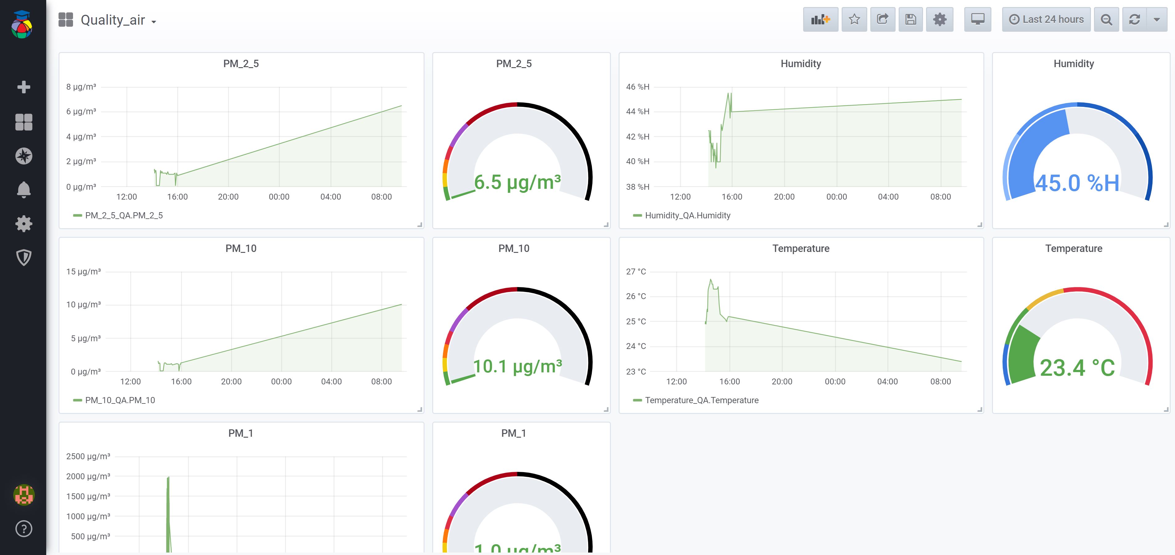The width and height of the screenshot is (1175, 555).
Task: Toggle Temperature_QA.Temperature legend series
Action: coord(702,400)
